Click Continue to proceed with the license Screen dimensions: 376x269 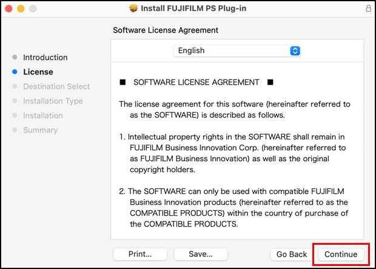[x=341, y=254]
